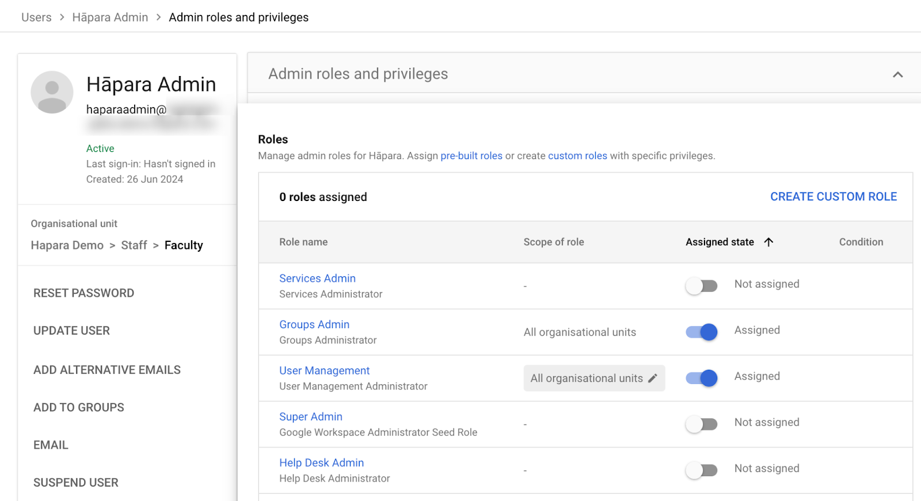The height and width of the screenshot is (501, 921).
Task: Click the Hāpara Admin user avatar icon
Action: (x=52, y=92)
